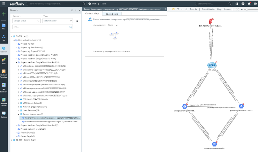This screenshot has height=152, width=258.
Task: Expand Folder: Dep-A(2) tree node
Action: coord(16,133)
